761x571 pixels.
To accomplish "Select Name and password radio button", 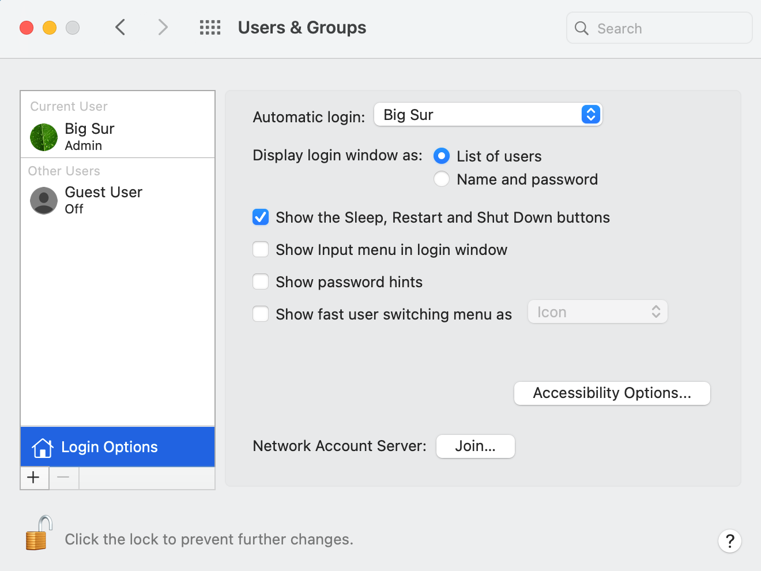I will click(441, 179).
